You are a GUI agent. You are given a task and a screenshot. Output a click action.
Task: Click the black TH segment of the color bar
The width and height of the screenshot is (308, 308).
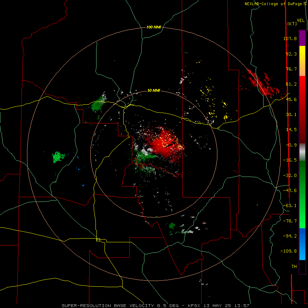coord(302,267)
